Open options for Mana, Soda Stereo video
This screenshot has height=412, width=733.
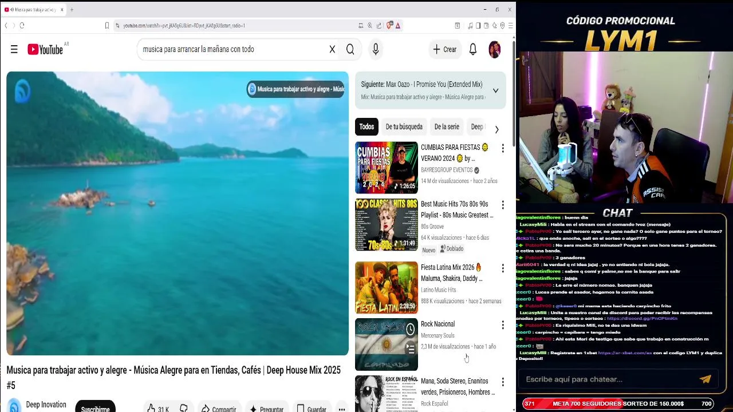pos(503,382)
